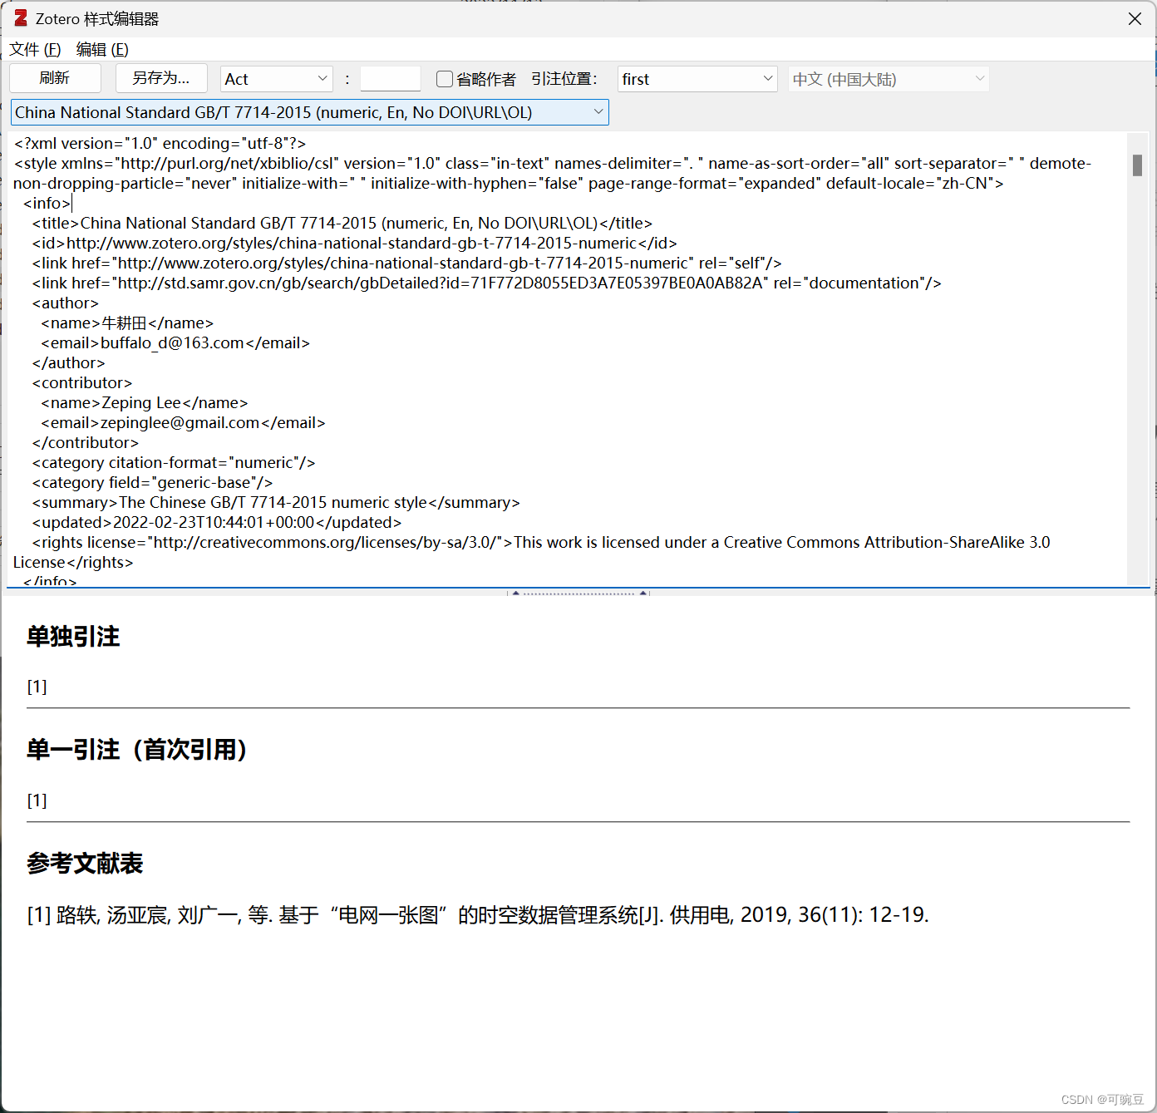Open the citation style selector dropdown
The image size is (1157, 1113).
tap(310, 112)
